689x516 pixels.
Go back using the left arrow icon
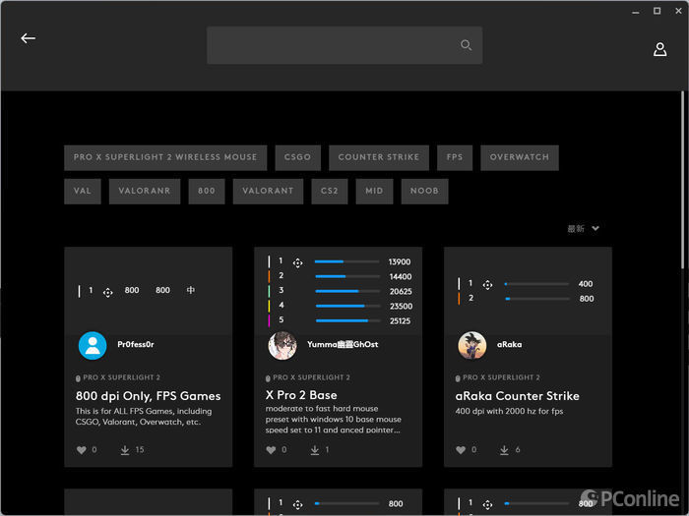(29, 38)
